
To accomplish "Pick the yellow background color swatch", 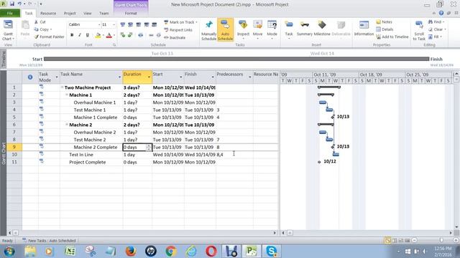I will click(x=98, y=35).
